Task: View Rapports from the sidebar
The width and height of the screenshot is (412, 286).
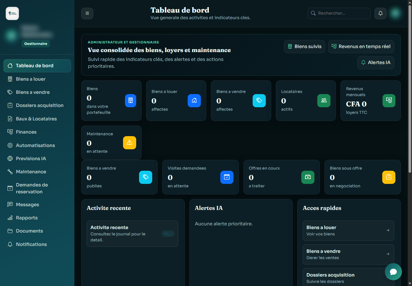Action: [x=37, y=218]
